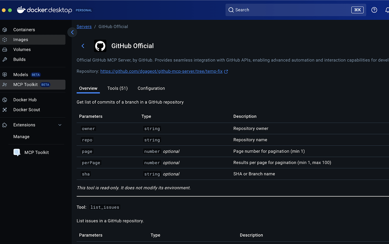Go to the Builds section
Viewport: 389px width, 244px height.
coord(19,59)
